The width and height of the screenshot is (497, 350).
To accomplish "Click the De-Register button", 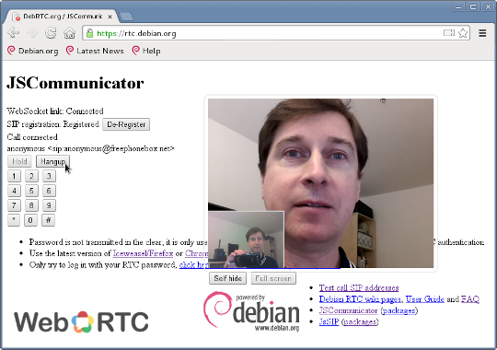I will coord(126,124).
